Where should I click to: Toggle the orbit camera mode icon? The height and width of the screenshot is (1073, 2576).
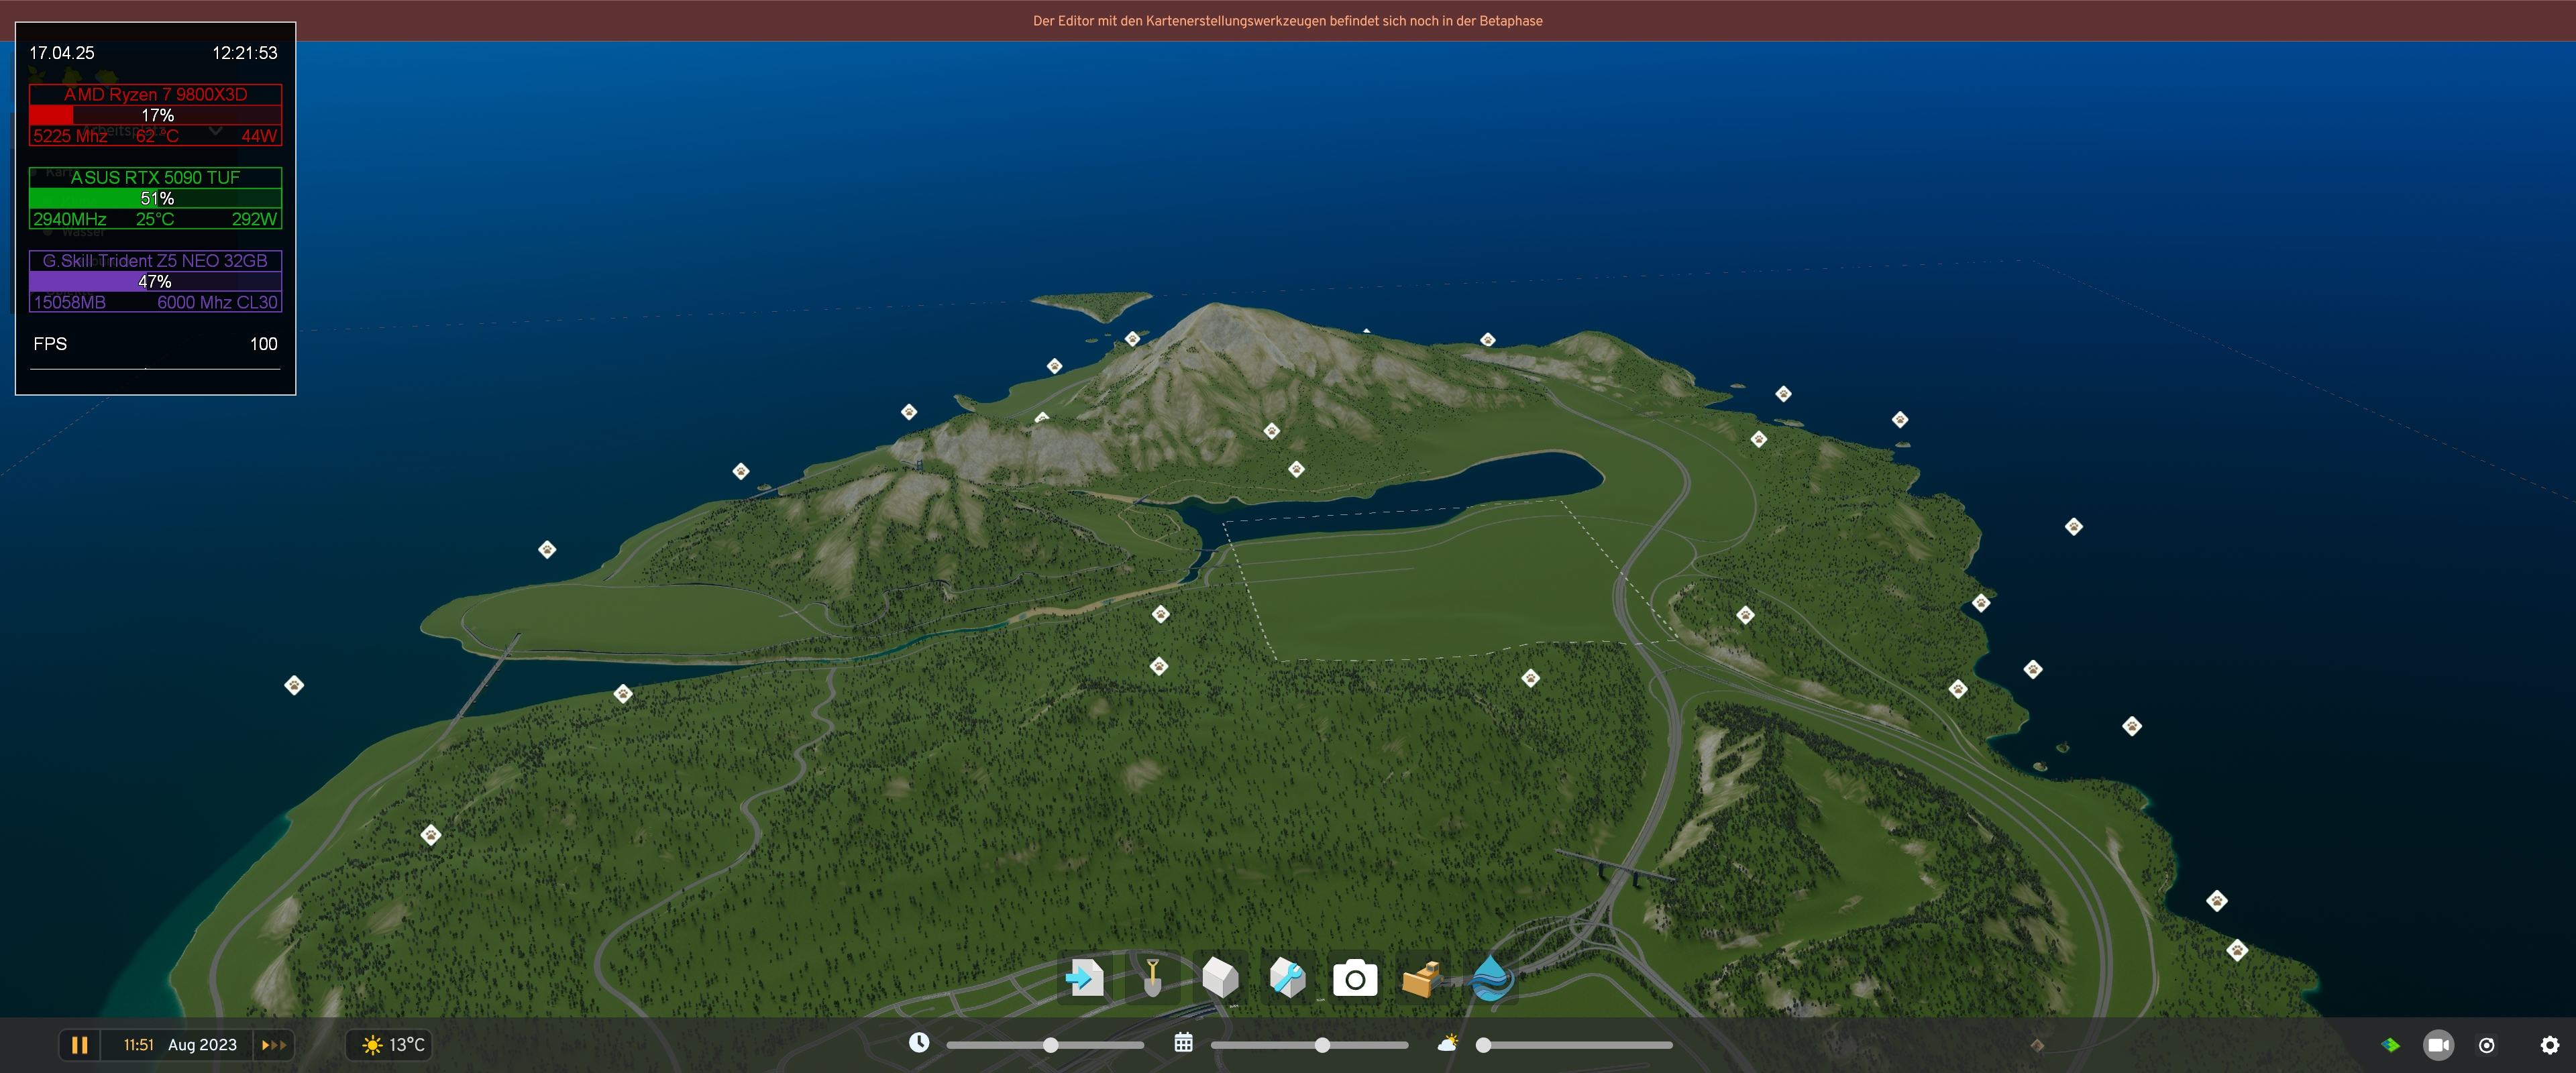pyautogui.click(x=2487, y=1045)
